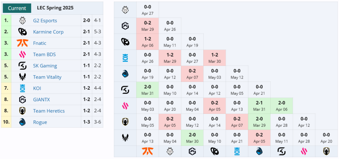The image size is (339, 159).
Task: Open the Team Heretics team link
Action: 49,111
